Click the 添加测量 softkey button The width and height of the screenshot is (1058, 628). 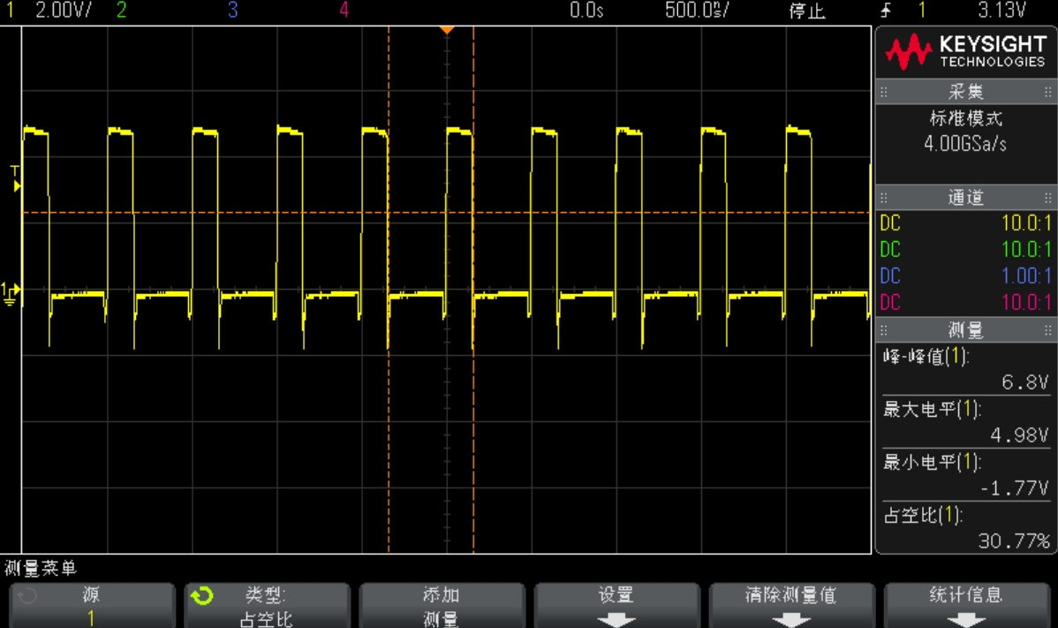point(442,606)
